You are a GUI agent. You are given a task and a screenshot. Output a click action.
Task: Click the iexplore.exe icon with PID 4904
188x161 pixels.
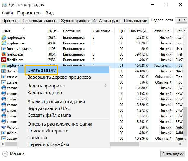click(4, 43)
